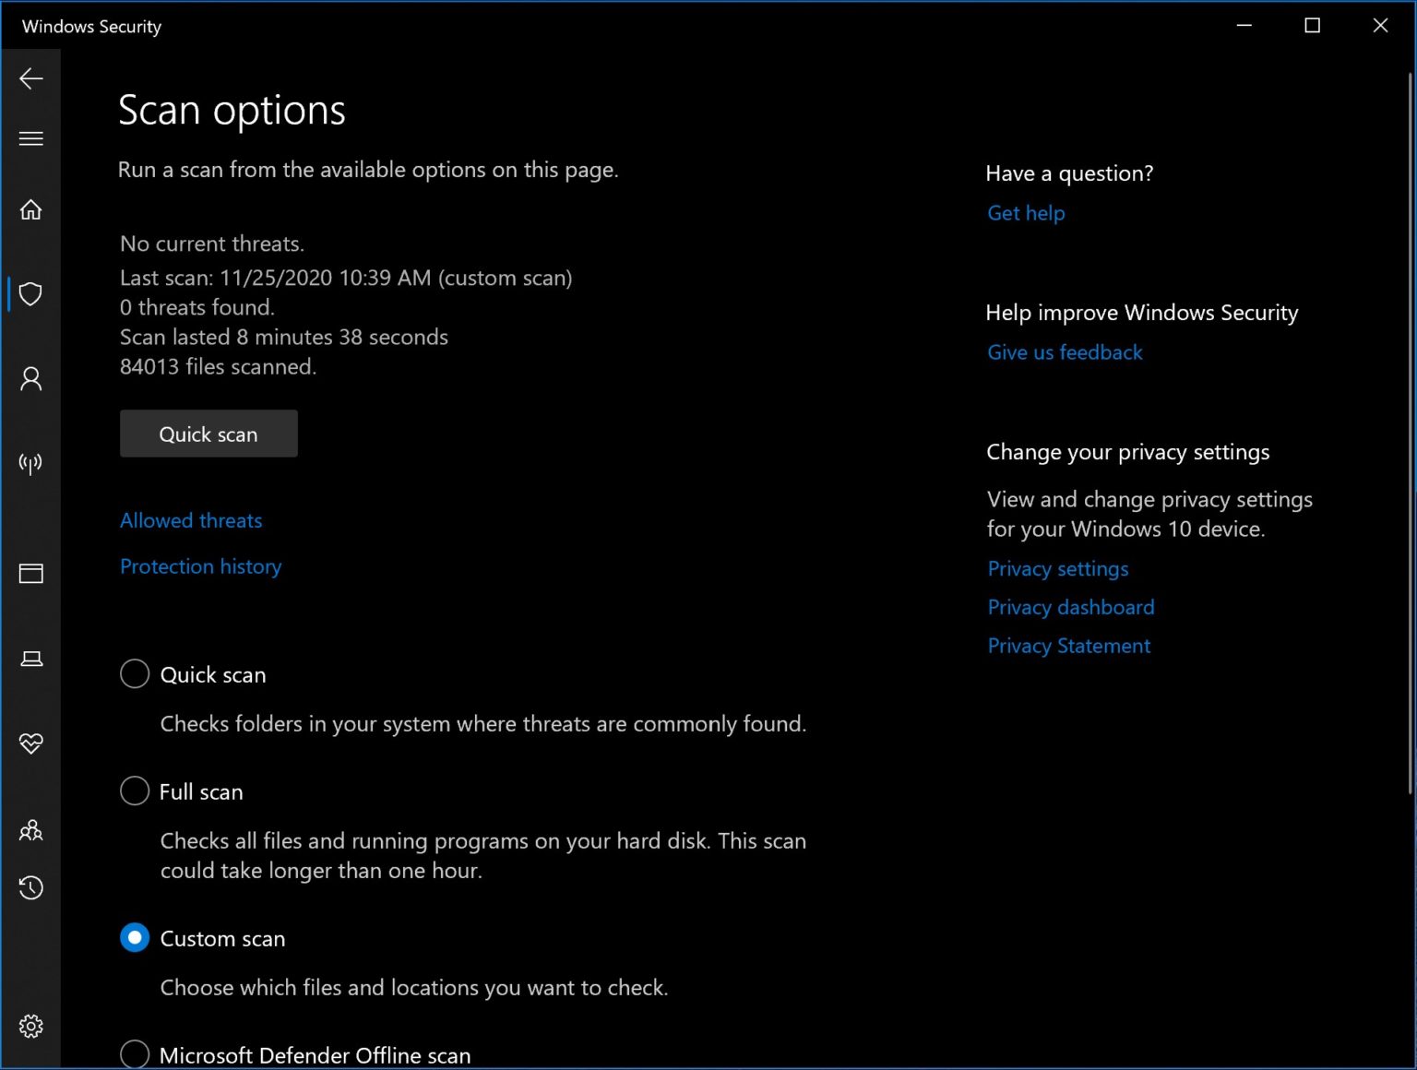Go to the Home page icon
The height and width of the screenshot is (1070, 1417).
[31, 209]
